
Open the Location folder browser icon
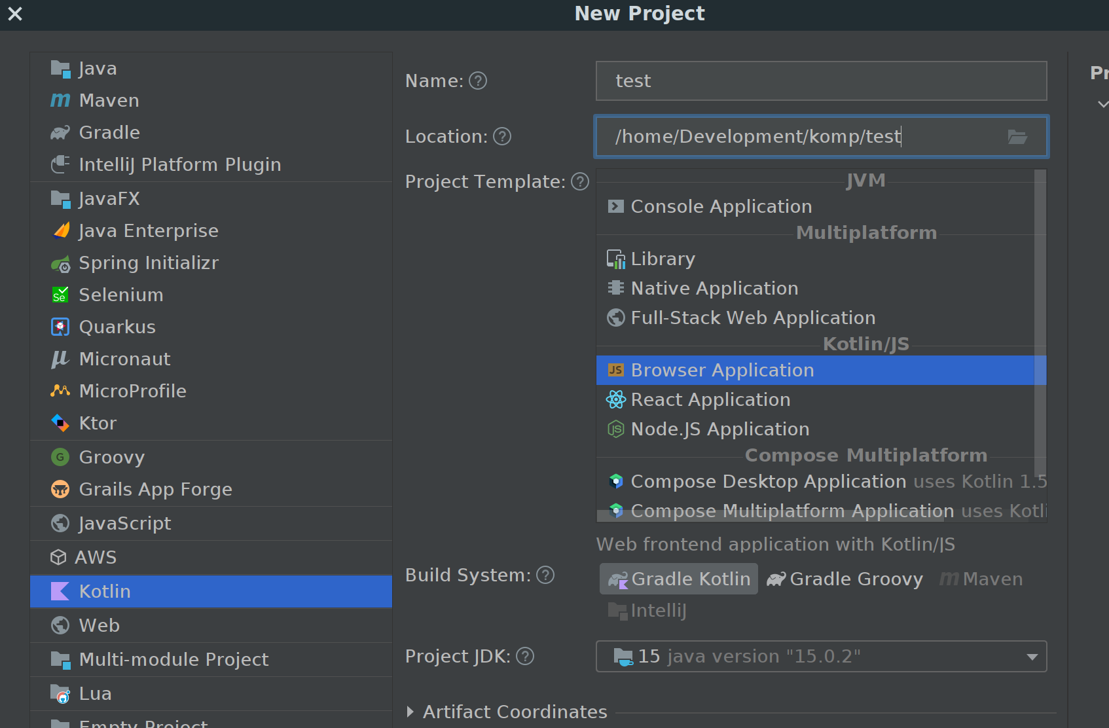pos(1017,137)
